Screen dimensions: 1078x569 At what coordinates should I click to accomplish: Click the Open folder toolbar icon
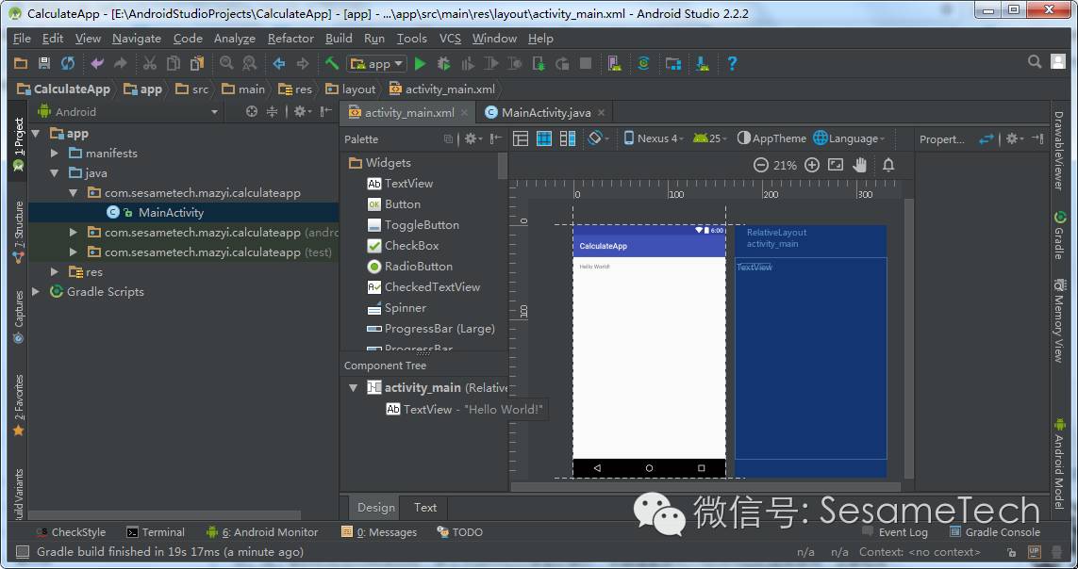[x=22, y=64]
